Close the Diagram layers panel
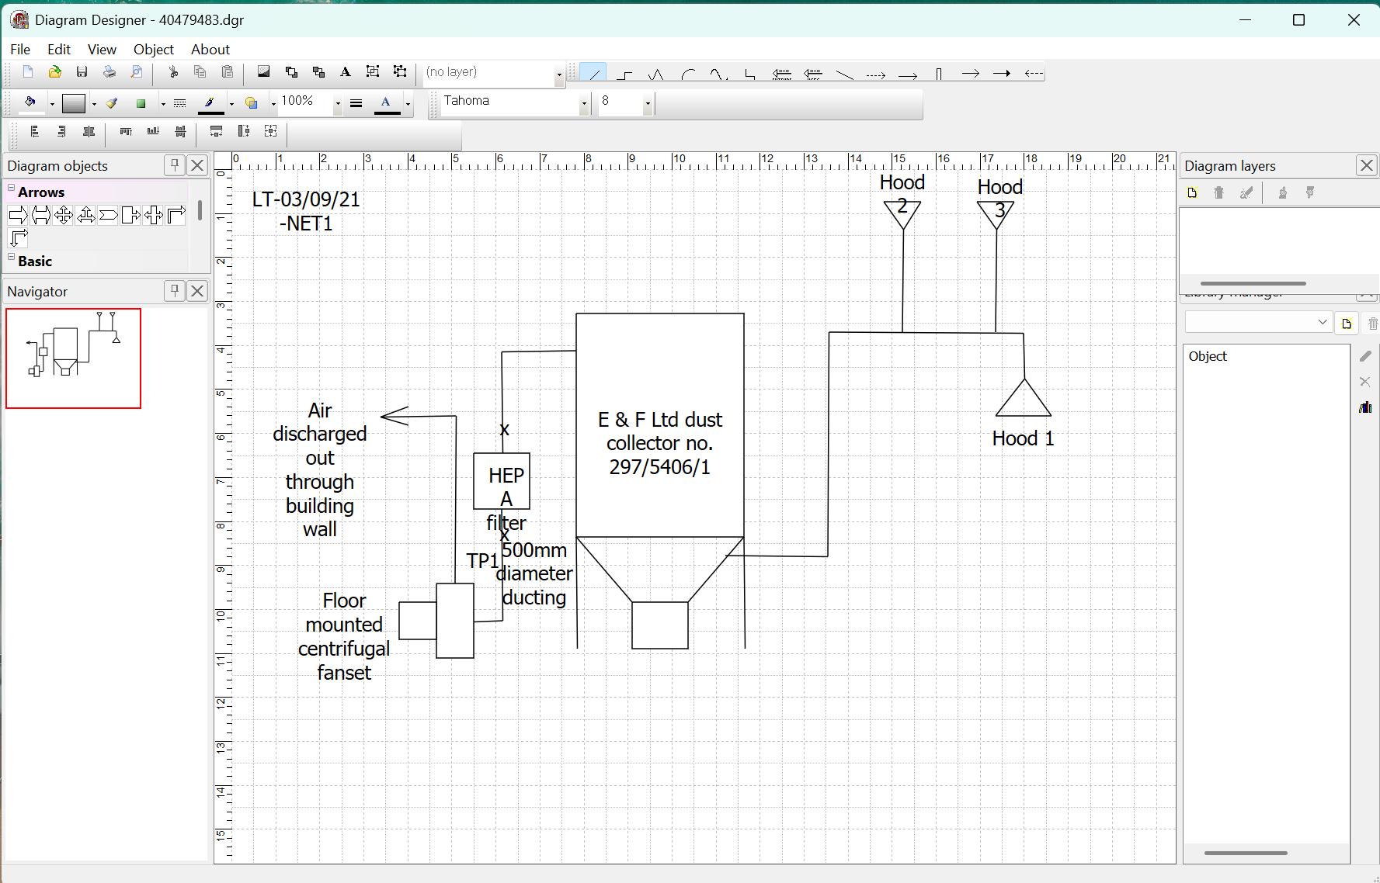The image size is (1380, 883). click(x=1366, y=165)
